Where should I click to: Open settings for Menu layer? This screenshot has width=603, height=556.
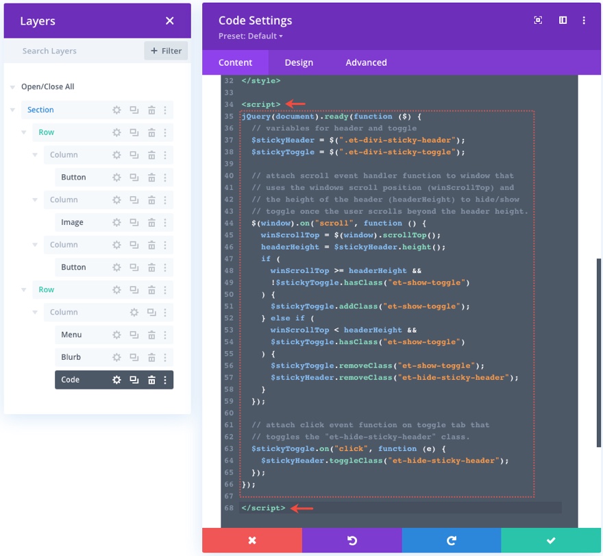point(116,335)
